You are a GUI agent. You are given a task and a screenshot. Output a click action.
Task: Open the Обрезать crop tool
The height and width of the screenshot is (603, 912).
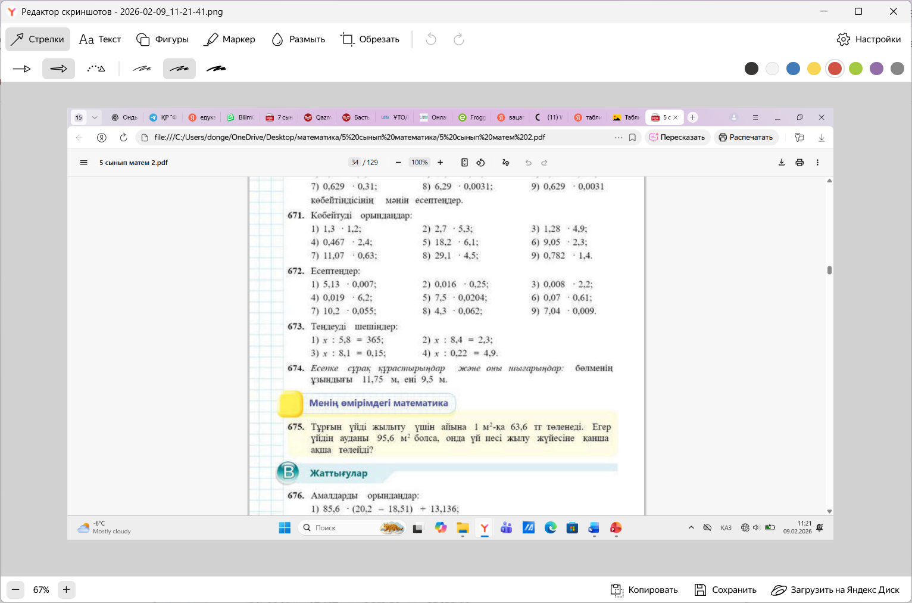point(370,39)
